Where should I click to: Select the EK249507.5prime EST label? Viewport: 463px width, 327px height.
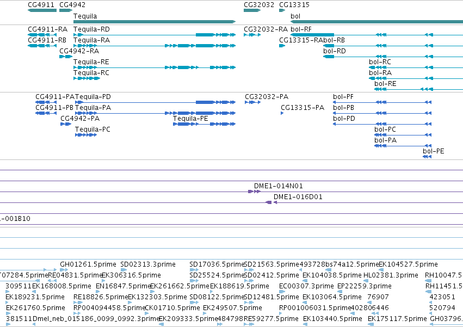(232, 308)
